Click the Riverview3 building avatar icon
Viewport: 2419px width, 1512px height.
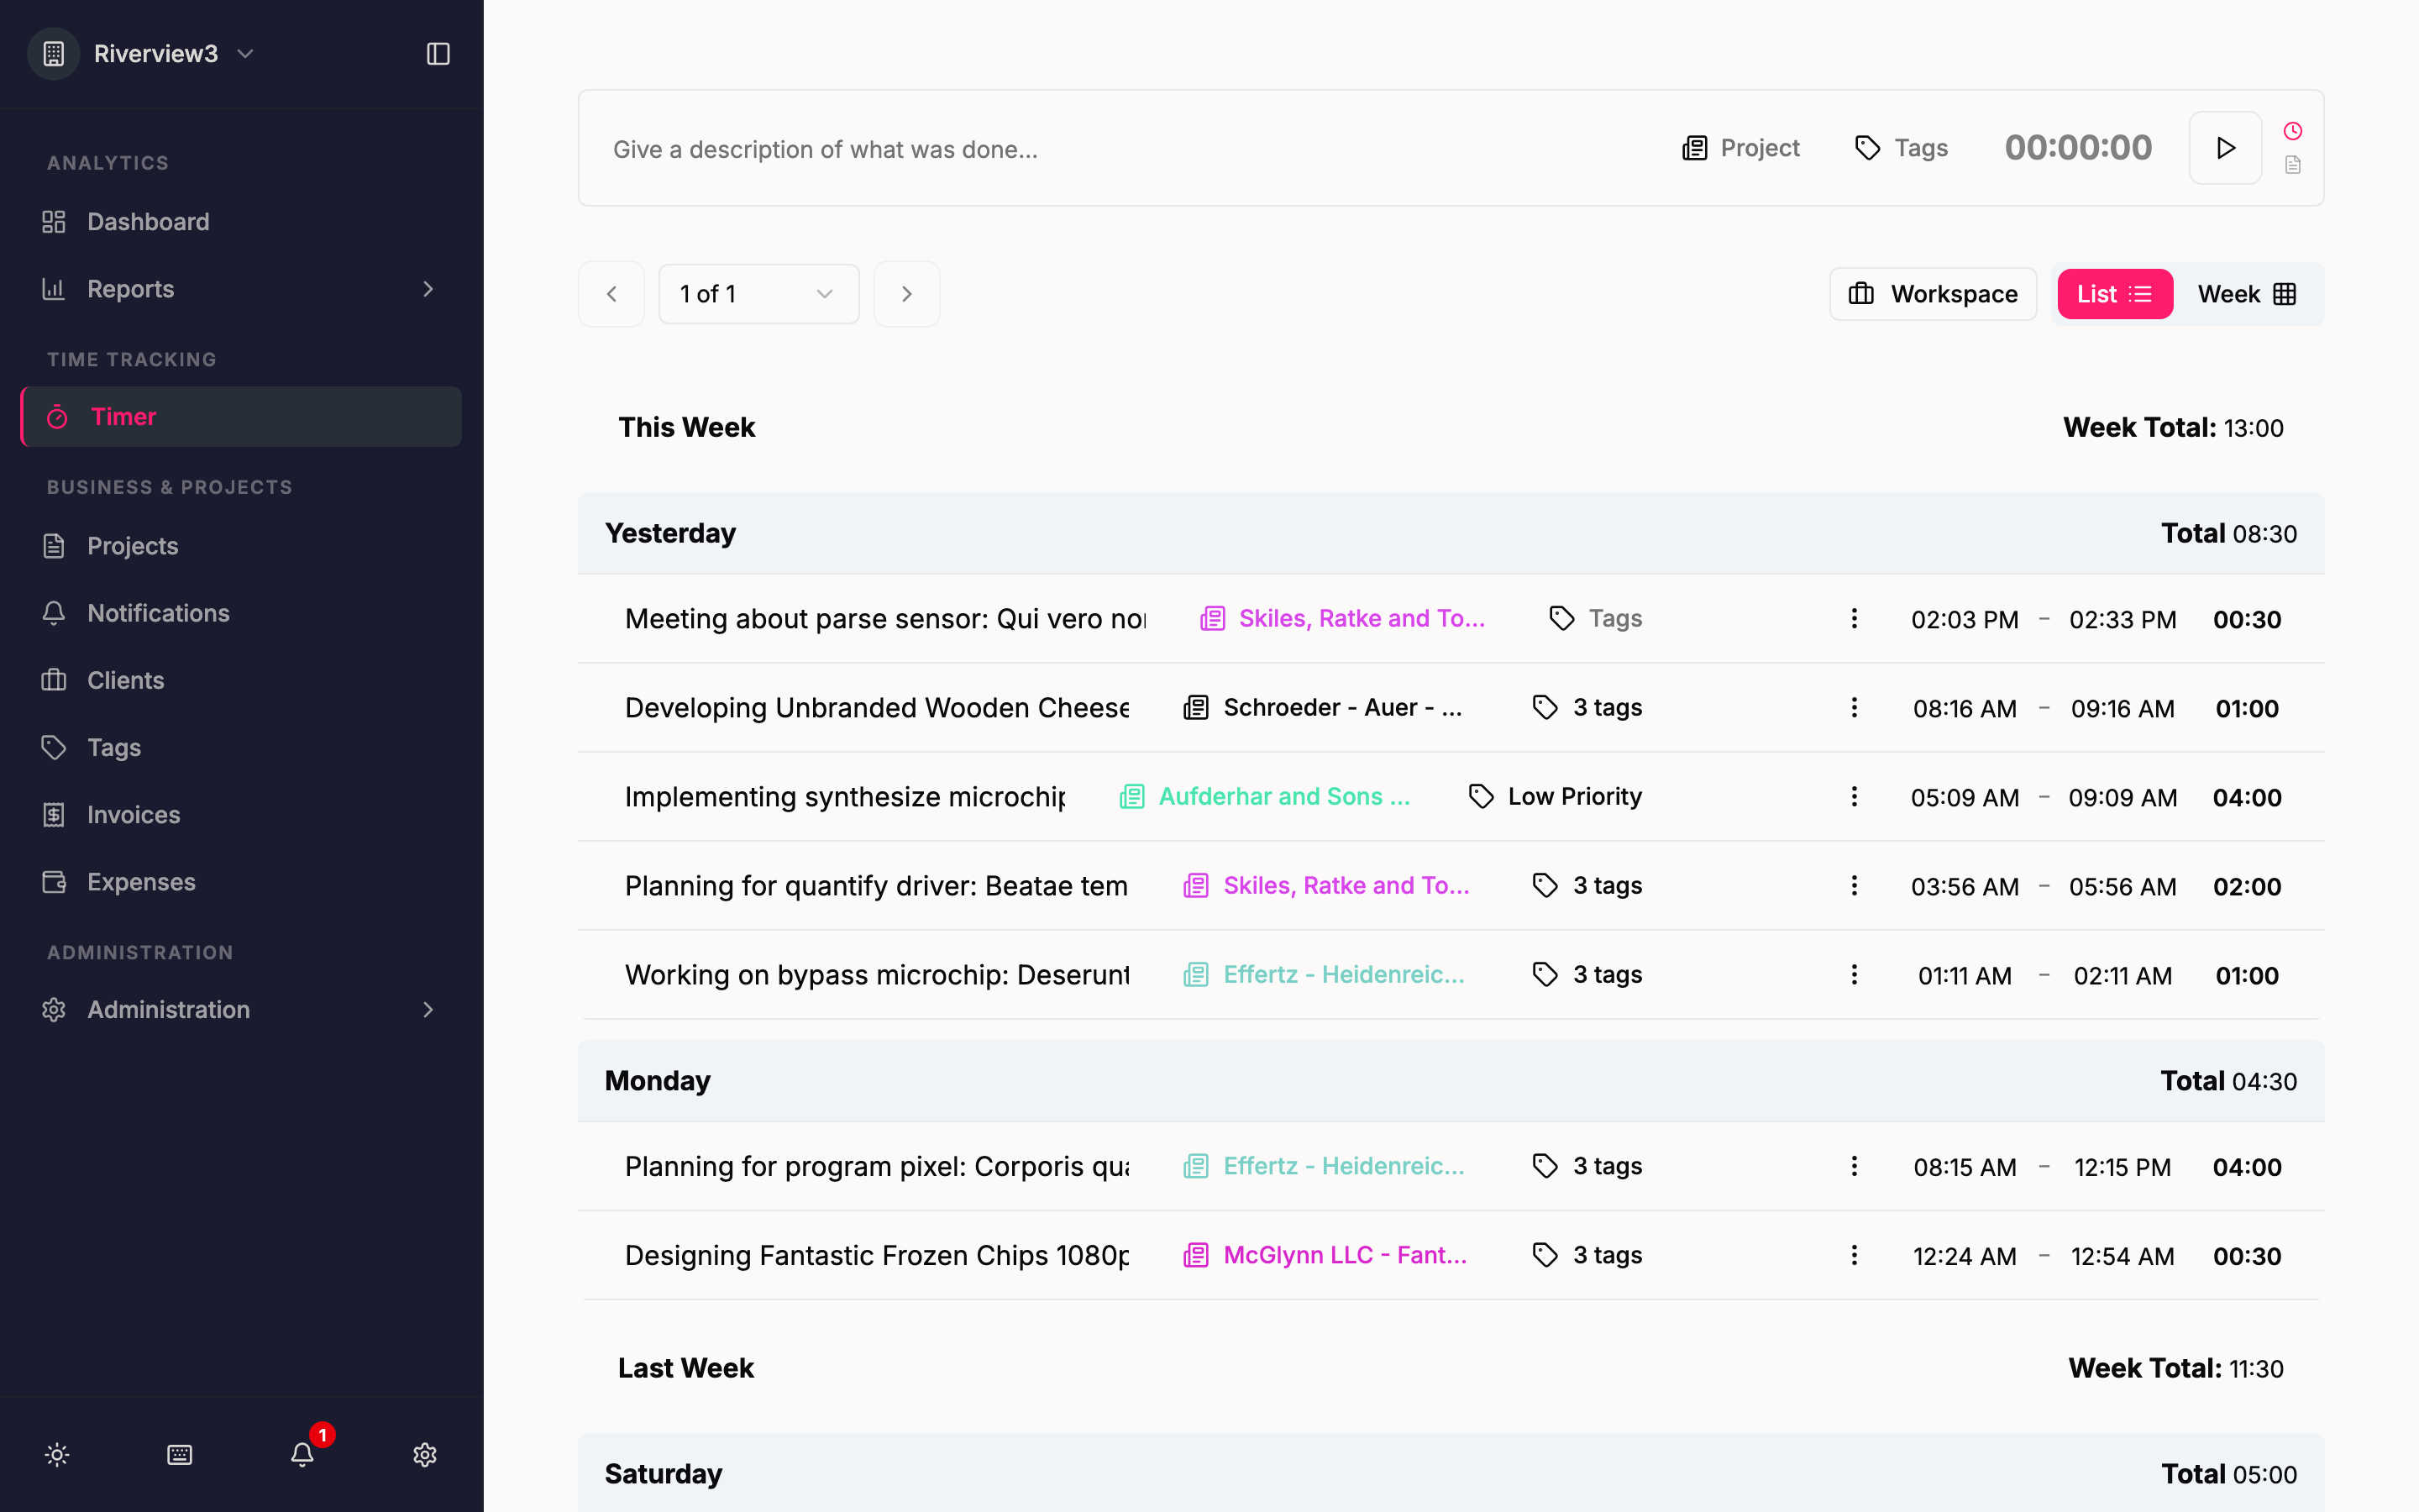pyautogui.click(x=54, y=54)
